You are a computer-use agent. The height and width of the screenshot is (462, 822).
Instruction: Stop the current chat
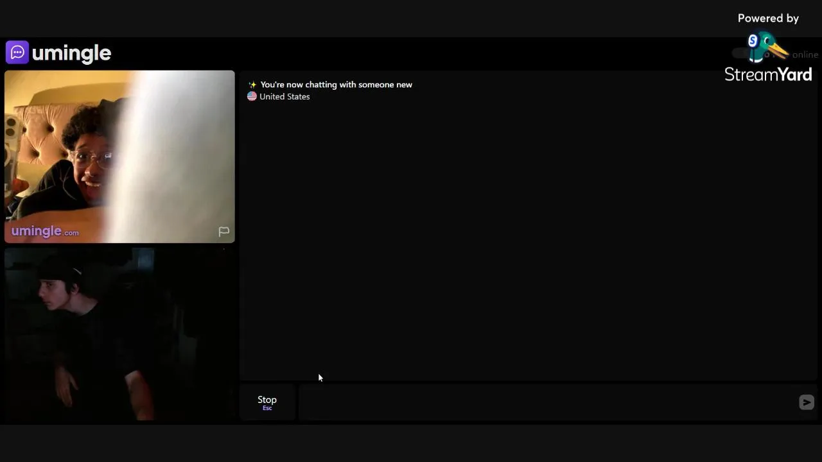coord(267,402)
